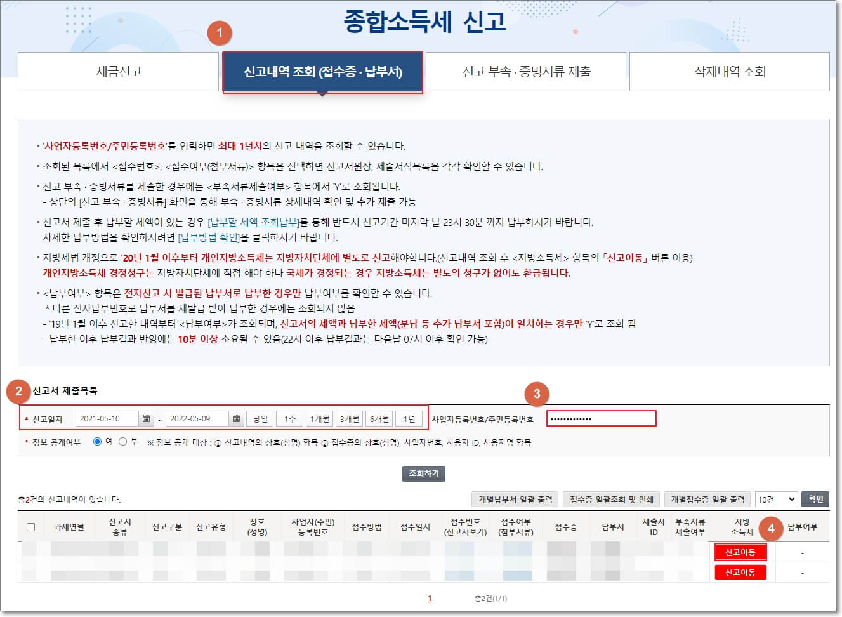Screen dimensions: 842x617
Task: Open calendar picker for start date 2021-05-10
Action: tap(147, 419)
